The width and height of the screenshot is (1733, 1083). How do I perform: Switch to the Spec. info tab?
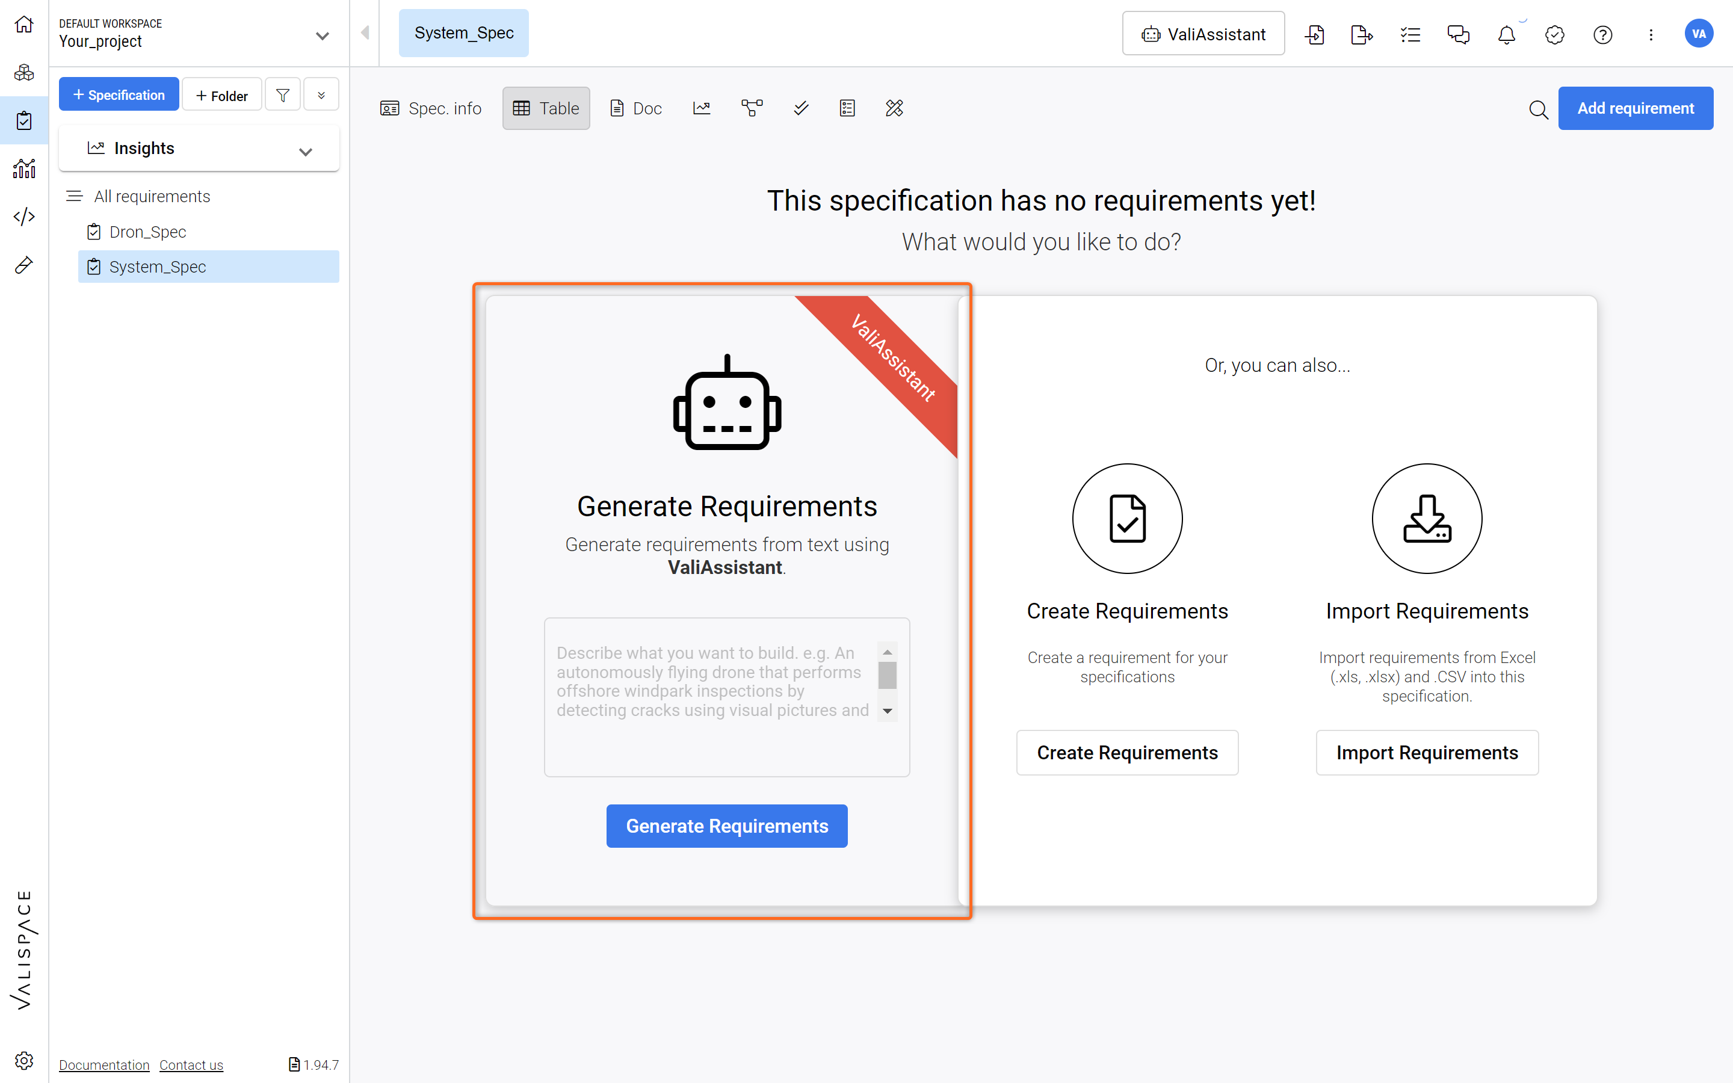coord(430,108)
